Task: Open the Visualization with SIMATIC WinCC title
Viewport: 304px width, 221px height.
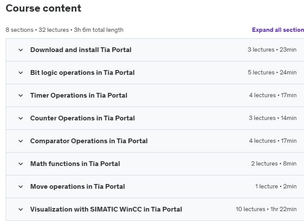Action: pos(106,209)
